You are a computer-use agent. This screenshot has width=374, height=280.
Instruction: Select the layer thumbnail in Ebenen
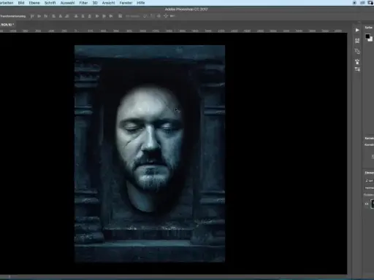coord(373,204)
